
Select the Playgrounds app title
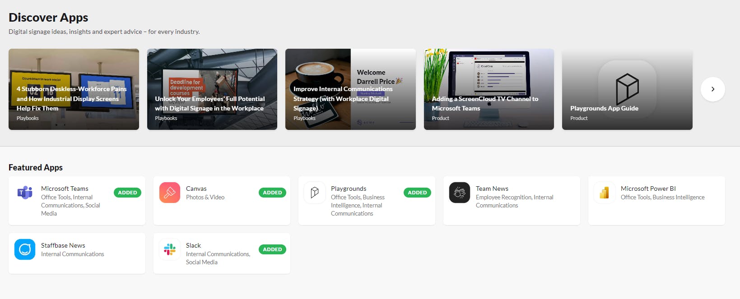(x=349, y=189)
